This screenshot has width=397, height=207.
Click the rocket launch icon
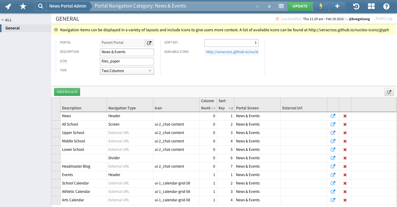click(x=8, y=6)
